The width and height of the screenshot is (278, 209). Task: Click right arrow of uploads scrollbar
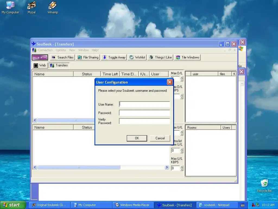[167, 167]
